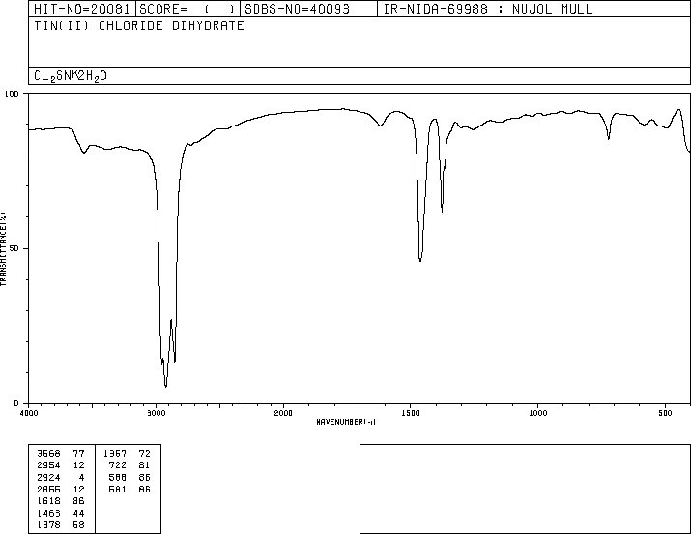This screenshot has width=691, height=534.
Task: Click the 50 label on the transmittance axis
Action: (x=14, y=248)
